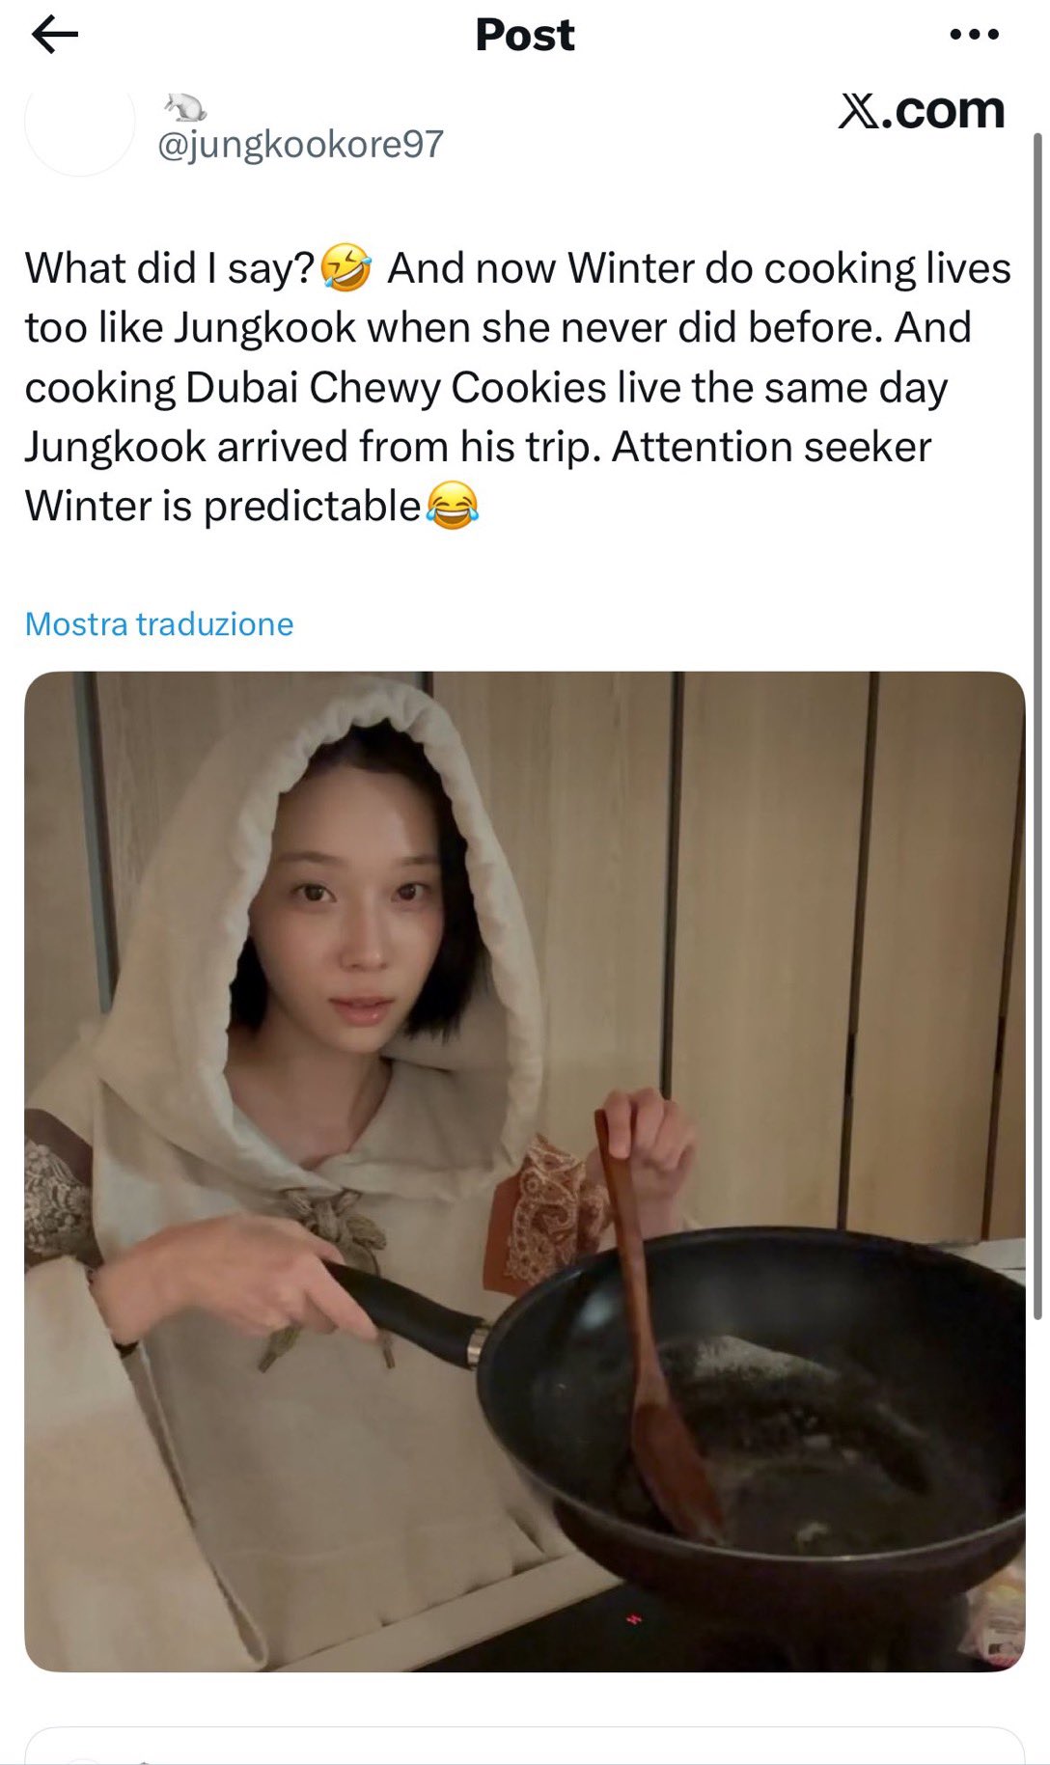
Task: Click the vertical scrollbar on the right
Action: [x=1038, y=724]
